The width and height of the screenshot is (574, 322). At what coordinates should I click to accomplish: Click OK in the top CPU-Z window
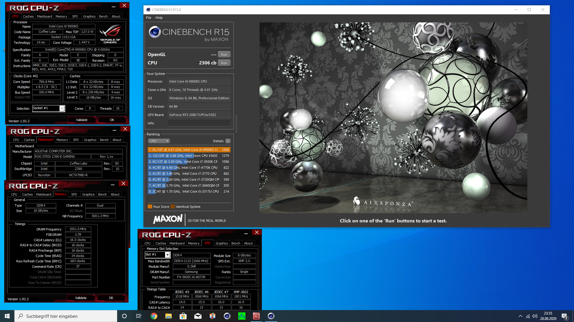[x=112, y=120]
